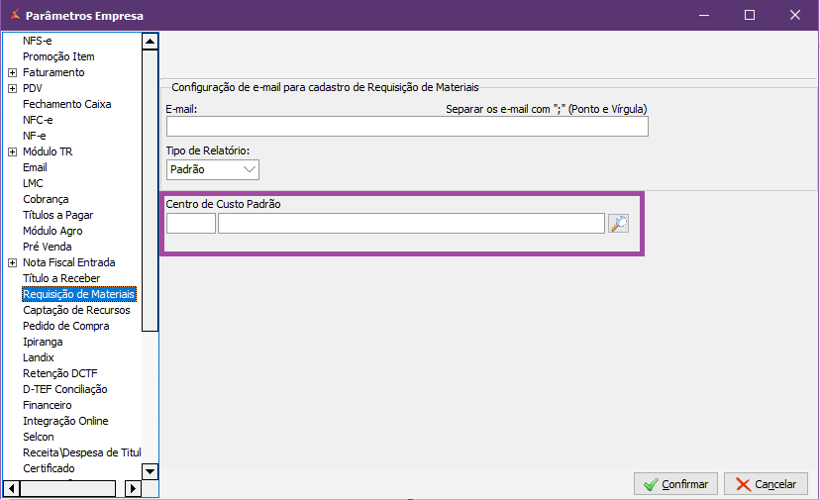Screen dimensions: 820x500
Task: Click the Centro de Custo search magnifier icon
Action: pos(619,224)
